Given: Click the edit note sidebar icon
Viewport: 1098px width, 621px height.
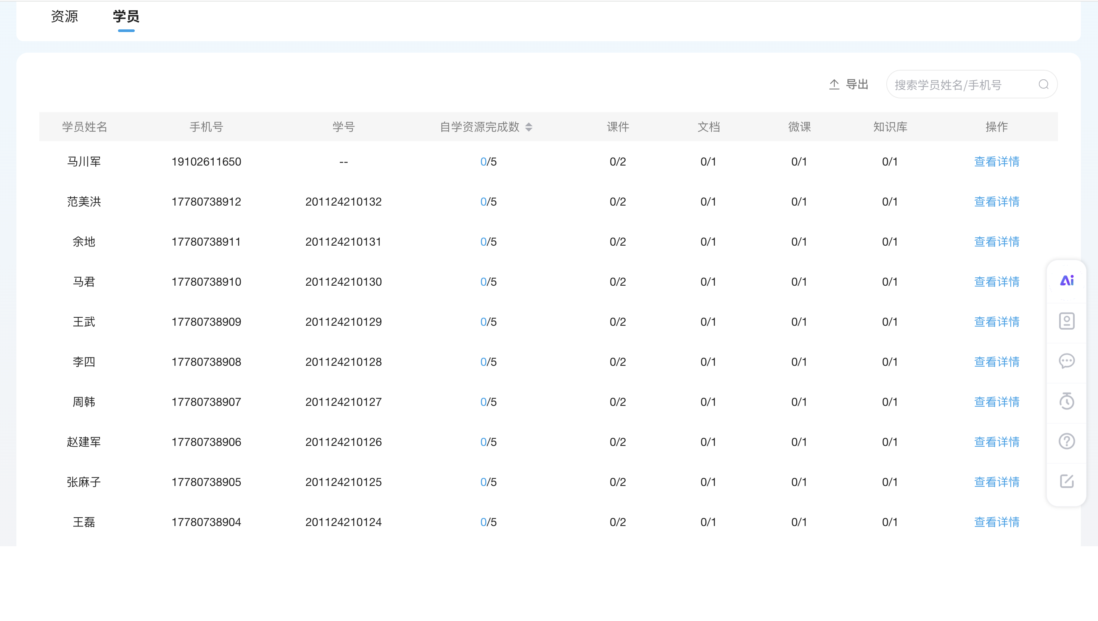Looking at the screenshot, I should point(1066,481).
